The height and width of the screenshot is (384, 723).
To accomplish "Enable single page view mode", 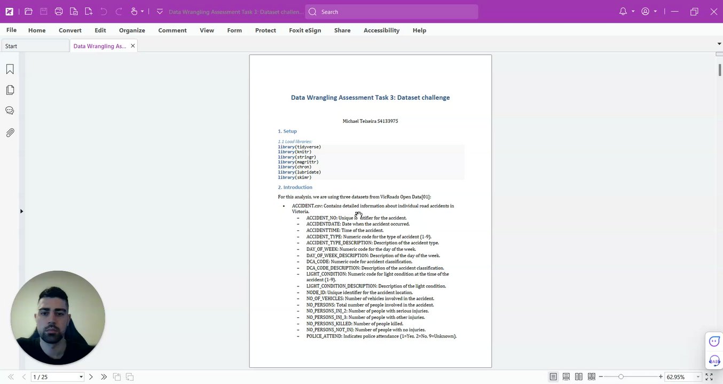I will point(553,377).
